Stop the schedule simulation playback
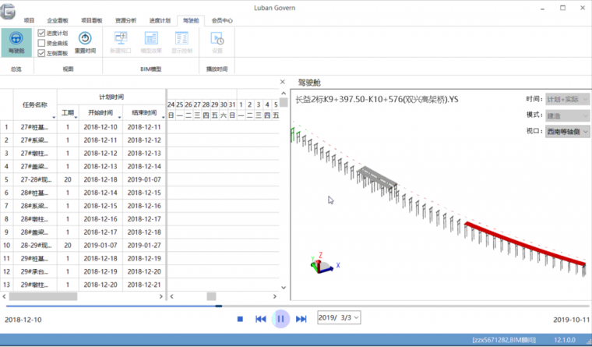Viewport: 592px width, 347px height. 241,319
